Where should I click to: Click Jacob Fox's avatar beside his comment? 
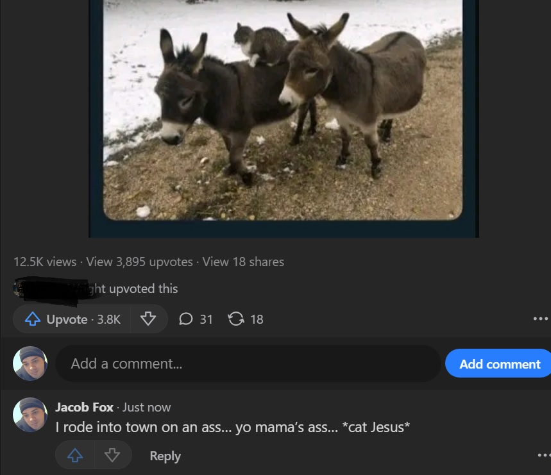point(30,415)
